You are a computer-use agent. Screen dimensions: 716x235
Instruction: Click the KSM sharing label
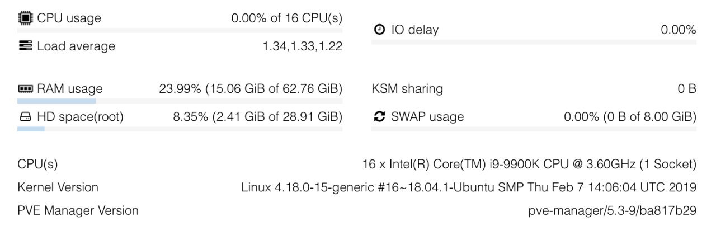coord(407,88)
